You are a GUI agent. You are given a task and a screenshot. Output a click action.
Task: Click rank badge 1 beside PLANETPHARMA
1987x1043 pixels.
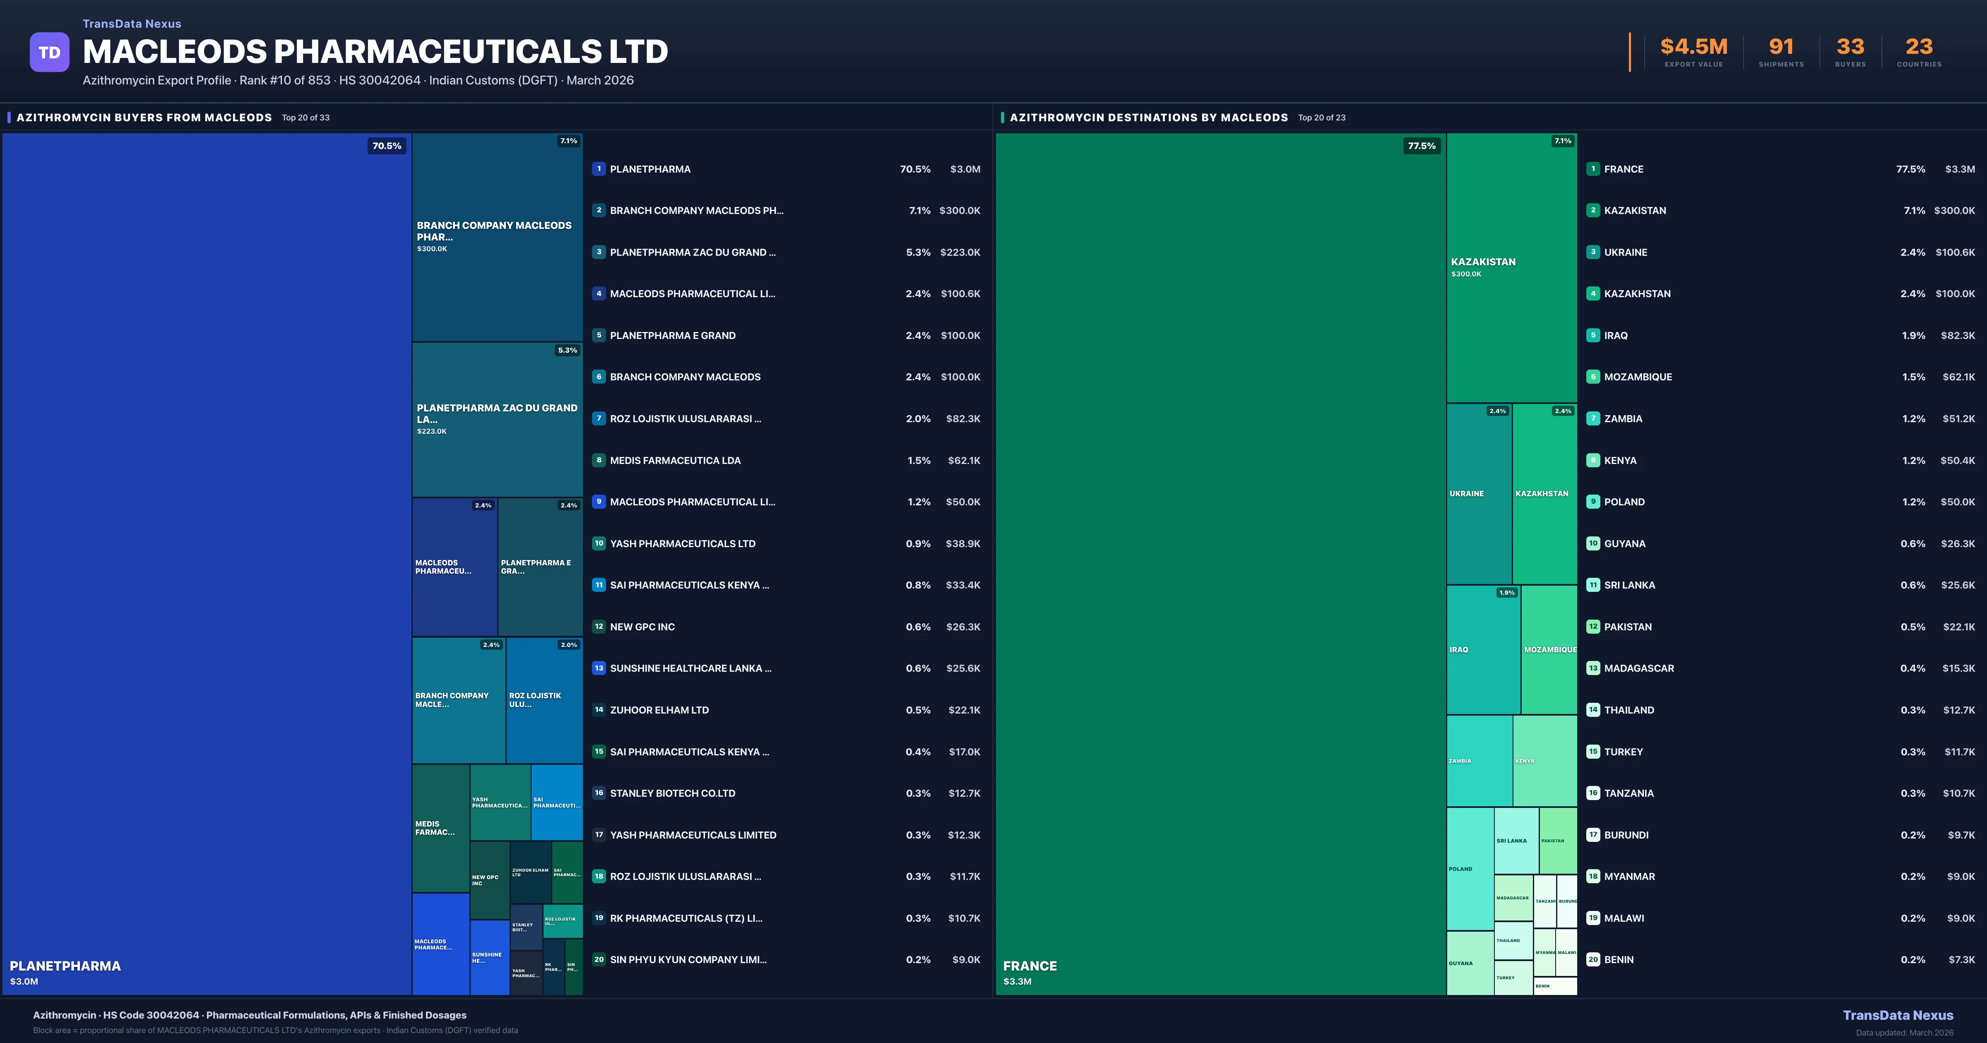[599, 169]
